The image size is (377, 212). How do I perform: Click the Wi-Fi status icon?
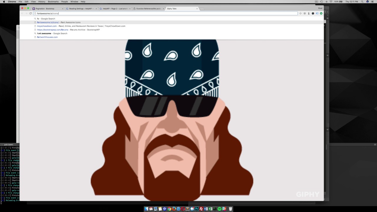pyautogui.click(x=331, y=1)
